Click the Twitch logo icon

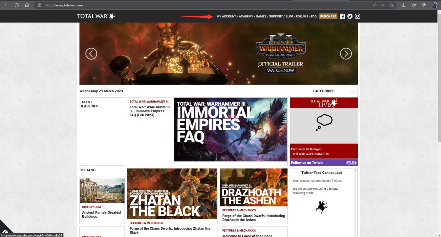(x=351, y=162)
